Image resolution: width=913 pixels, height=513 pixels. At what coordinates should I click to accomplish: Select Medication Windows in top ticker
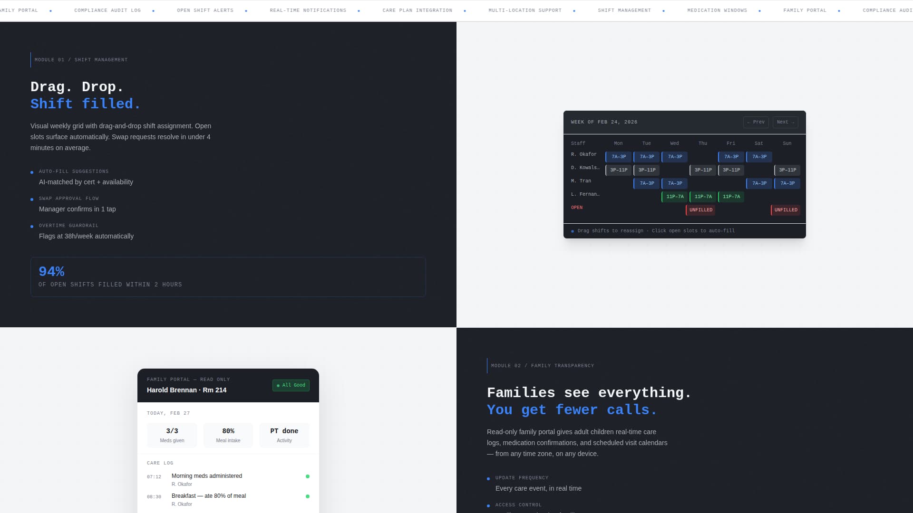coord(717,10)
